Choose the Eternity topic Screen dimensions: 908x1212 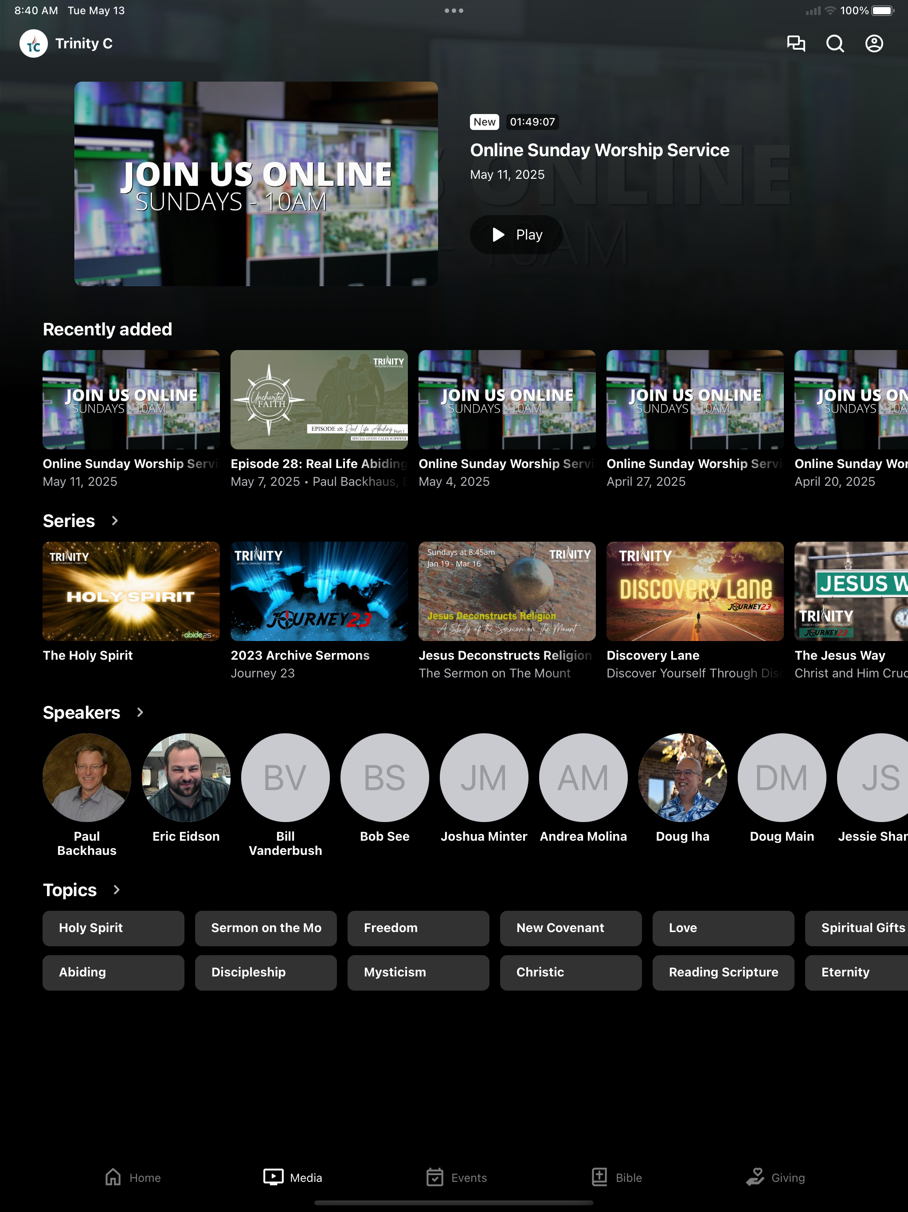857,972
